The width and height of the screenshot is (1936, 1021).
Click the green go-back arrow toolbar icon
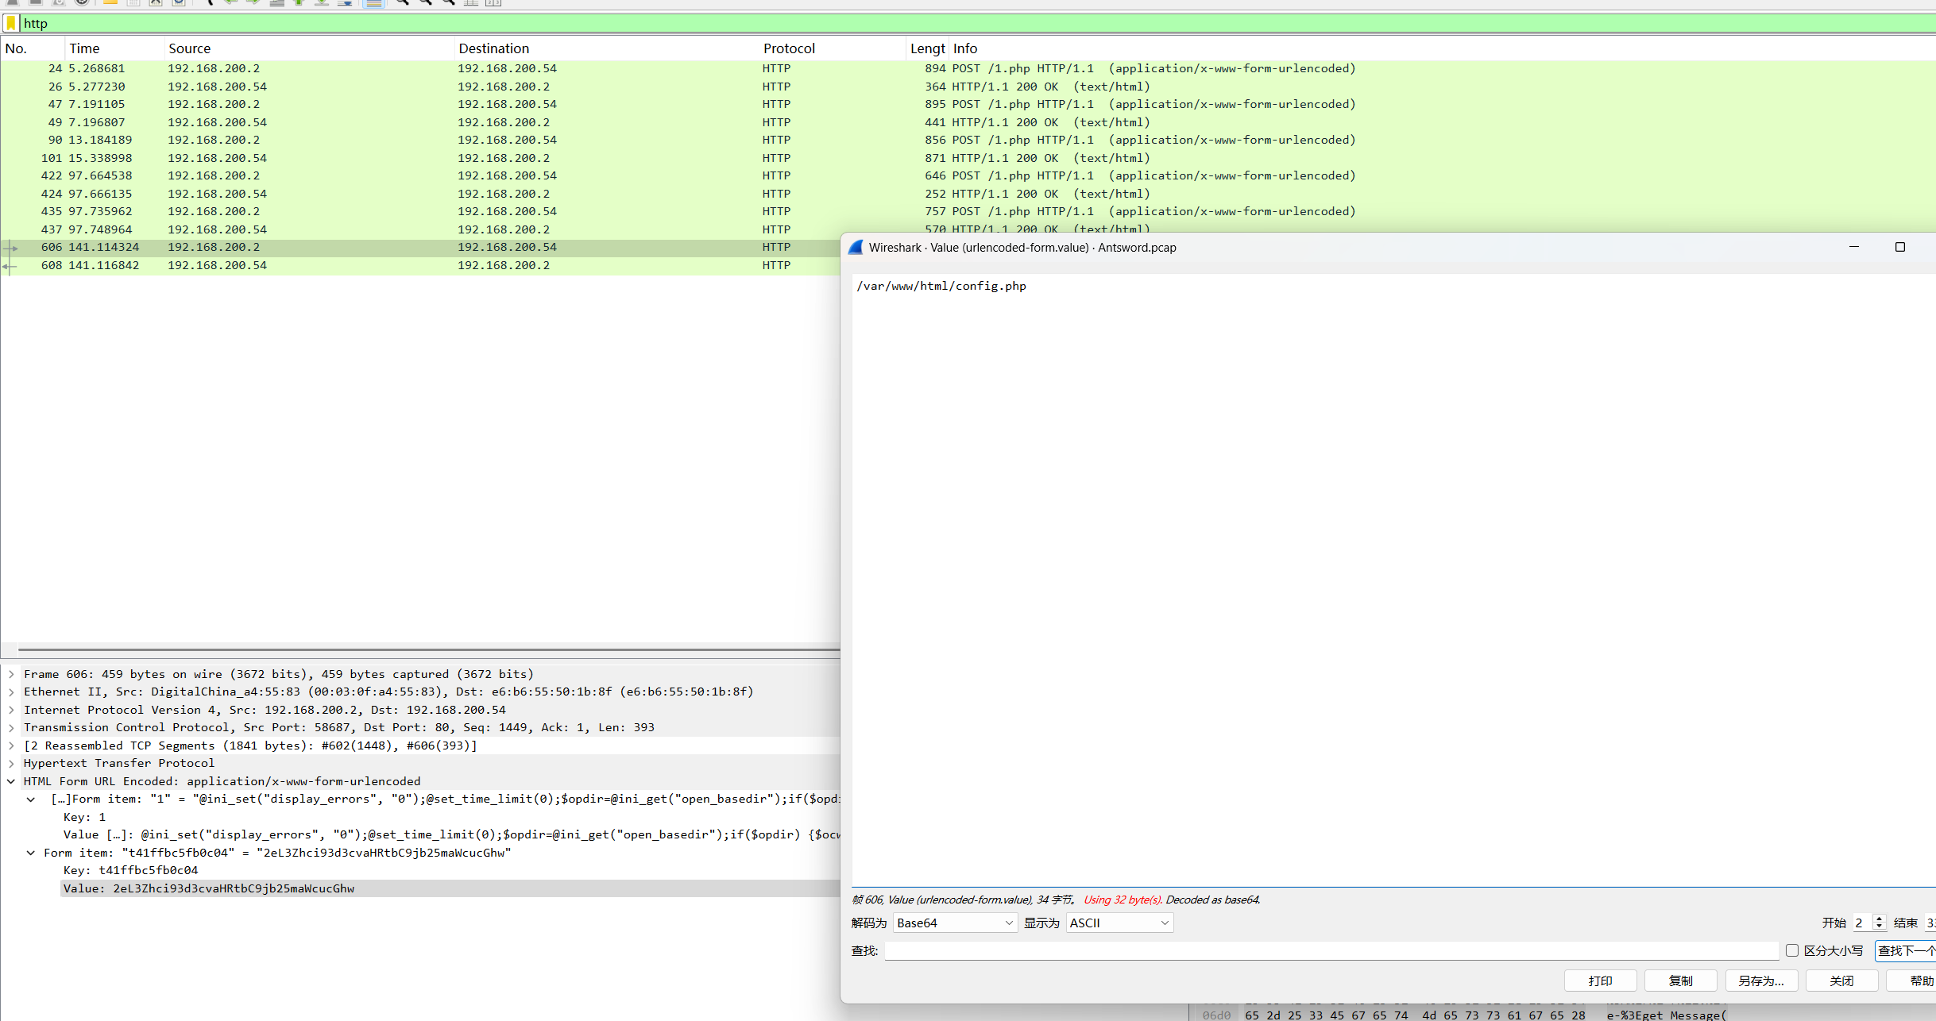pos(230,3)
